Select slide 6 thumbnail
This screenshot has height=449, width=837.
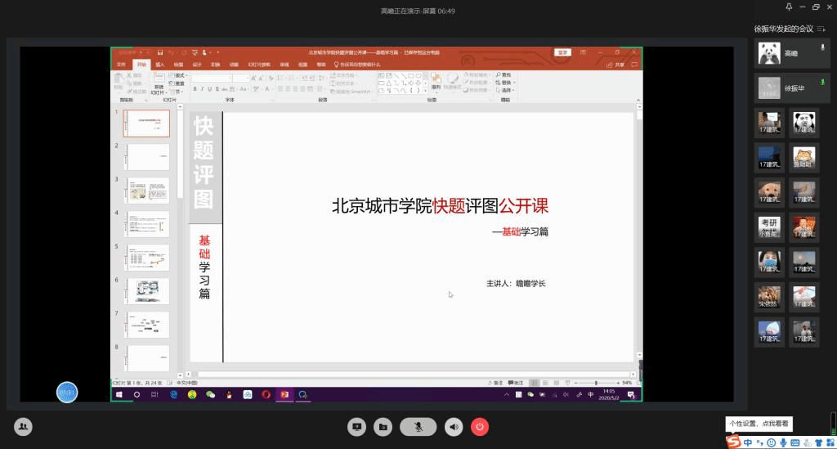pyautogui.click(x=147, y=291)
